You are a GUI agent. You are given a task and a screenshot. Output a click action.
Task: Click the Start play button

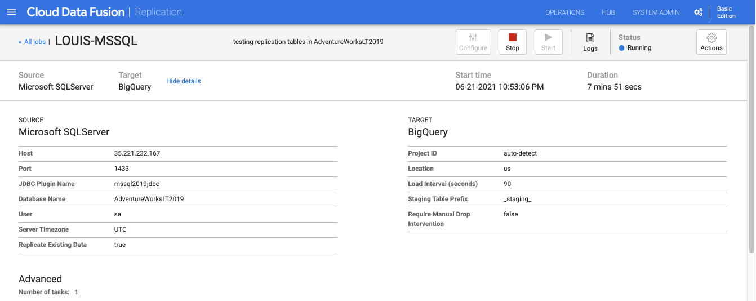(x=548, y=42)
